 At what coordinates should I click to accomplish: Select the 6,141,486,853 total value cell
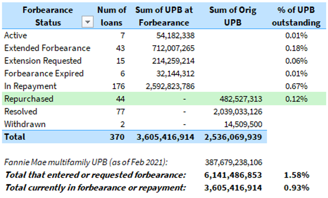pyautogui.click(x=233, y=175)
